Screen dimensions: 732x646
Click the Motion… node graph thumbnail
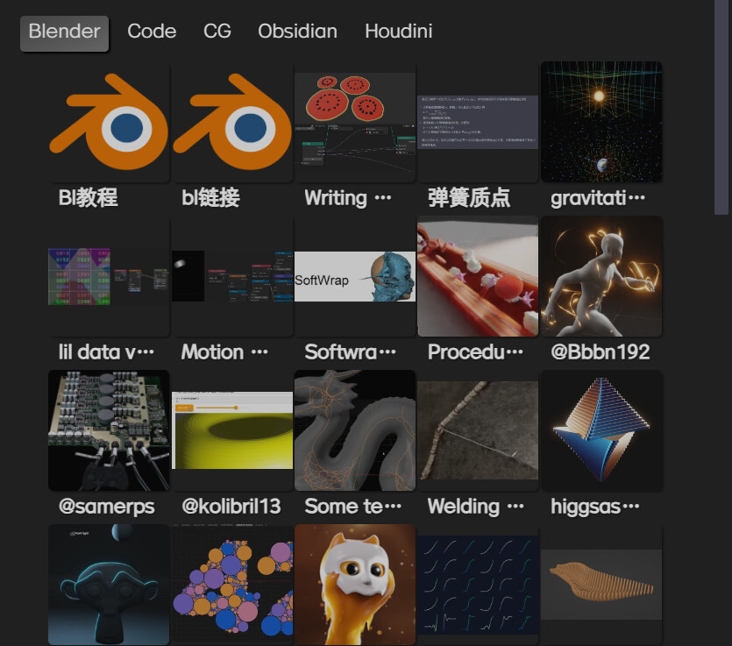coord(232,276)
